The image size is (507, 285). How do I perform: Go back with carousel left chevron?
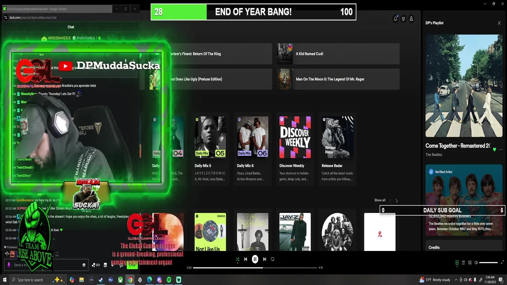click(390, 201)
